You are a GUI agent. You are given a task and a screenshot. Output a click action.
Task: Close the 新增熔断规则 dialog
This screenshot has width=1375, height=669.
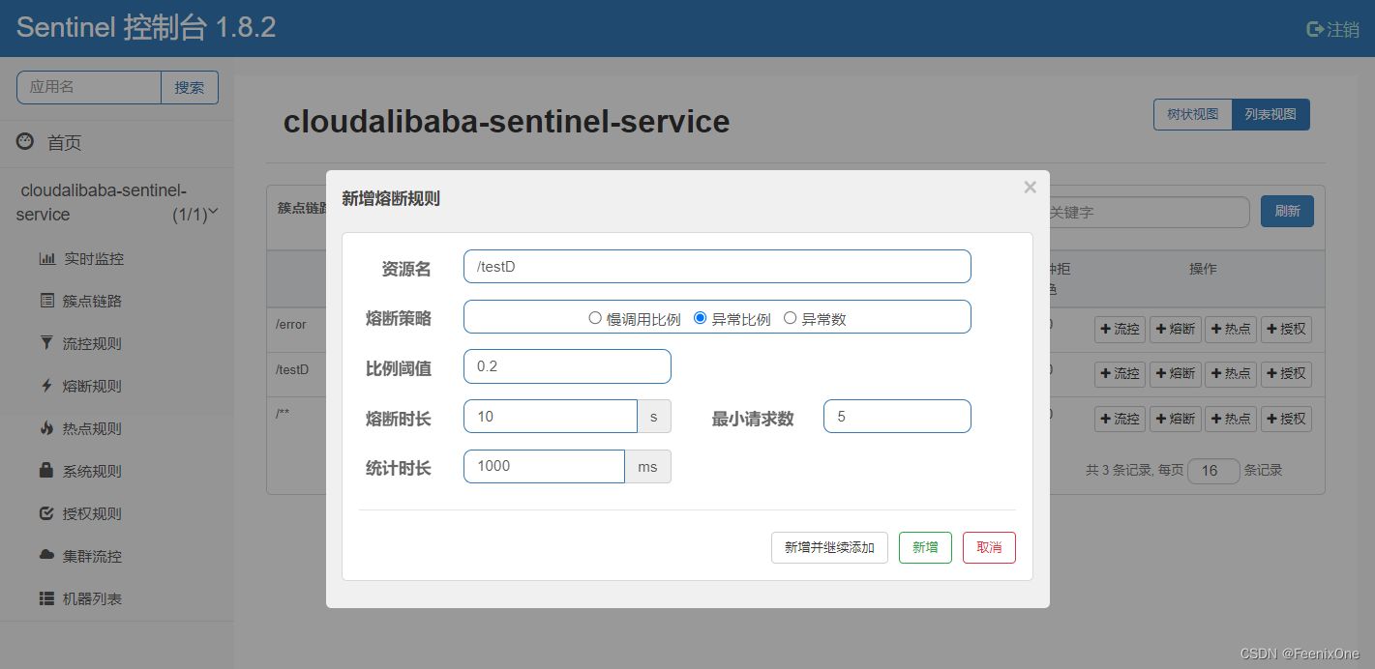1030,188
